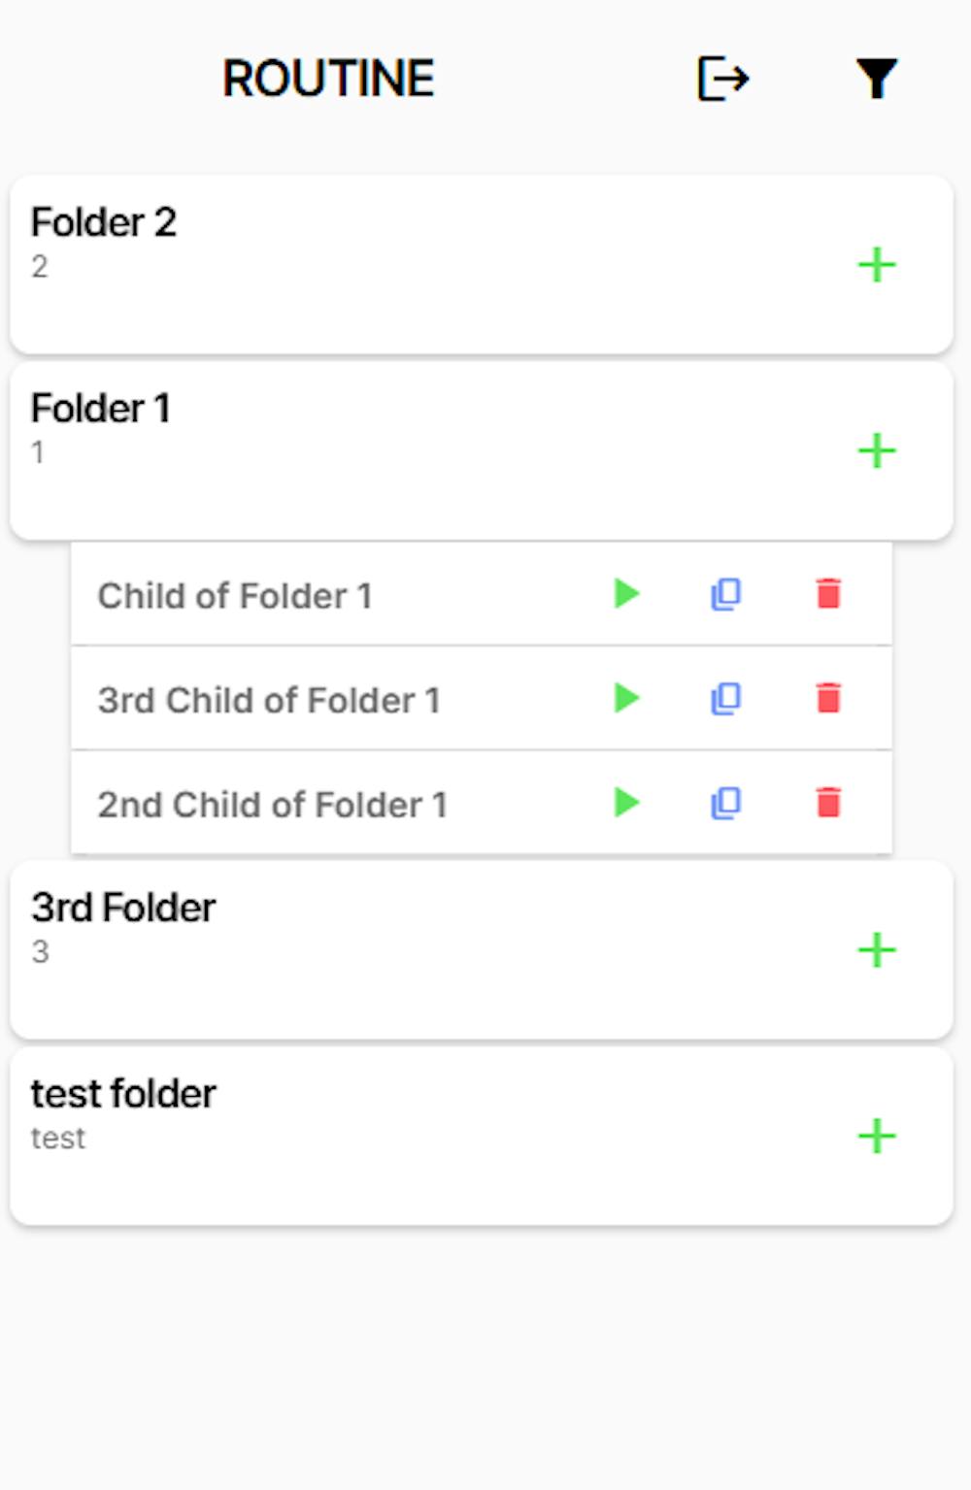This screenshot has width=971, height=1490.
Task: Play the 3rd Child of Folder 1 routine
Action: click(x=626, y=698)
